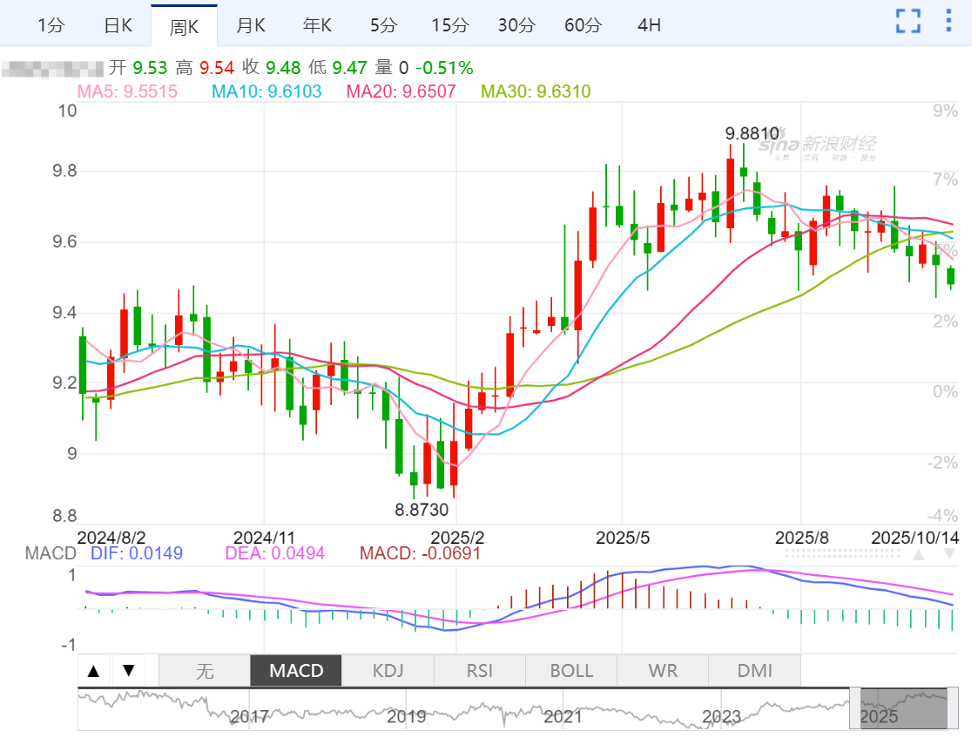Click the gray down triangle beside MACD panel
Screen dimensions: 978x745
949,554
